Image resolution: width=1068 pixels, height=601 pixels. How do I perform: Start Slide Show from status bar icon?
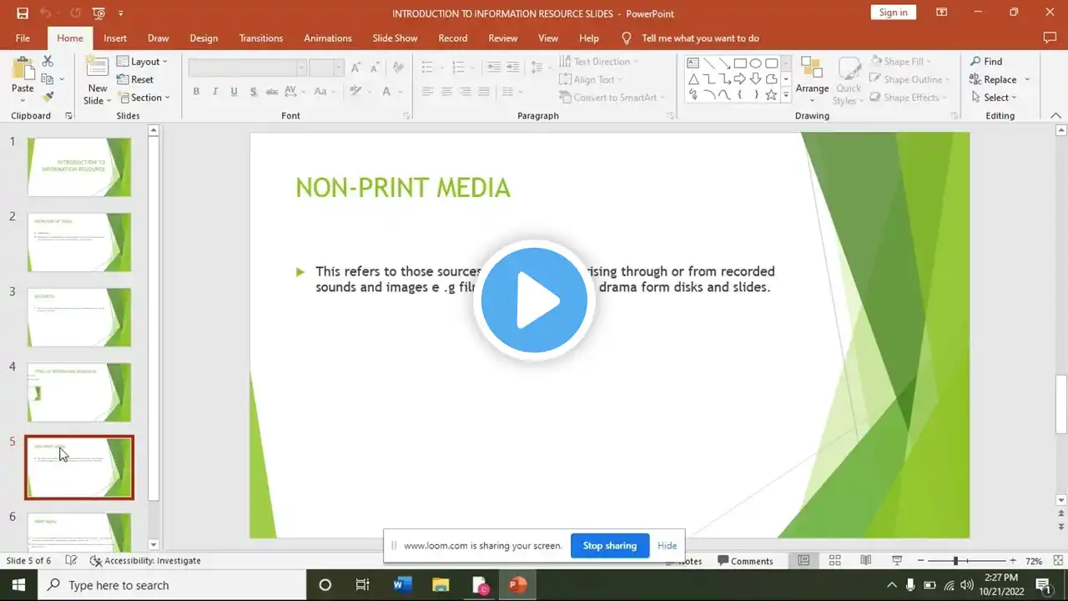(897, 561)
